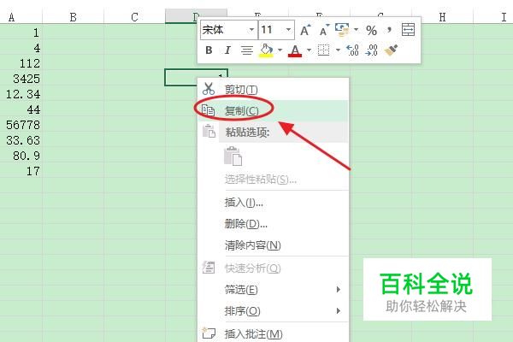Select 插入批注(M) menu entry
The height and width of the screenshot is (342, 513).
click(x=274, y=333)
